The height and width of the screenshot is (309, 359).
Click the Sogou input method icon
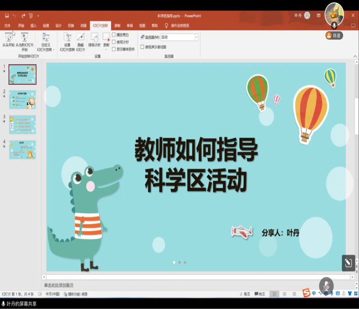[306, 293]
